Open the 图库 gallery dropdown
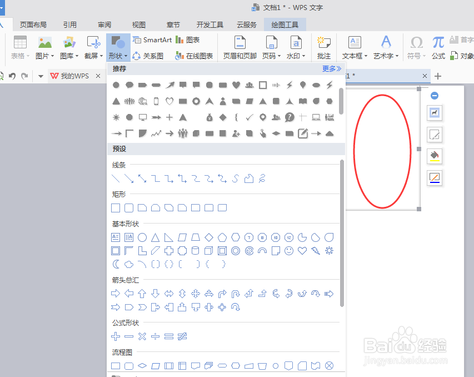Image resolution: width=474 pixels, height=377 pixels. point(69,47)
